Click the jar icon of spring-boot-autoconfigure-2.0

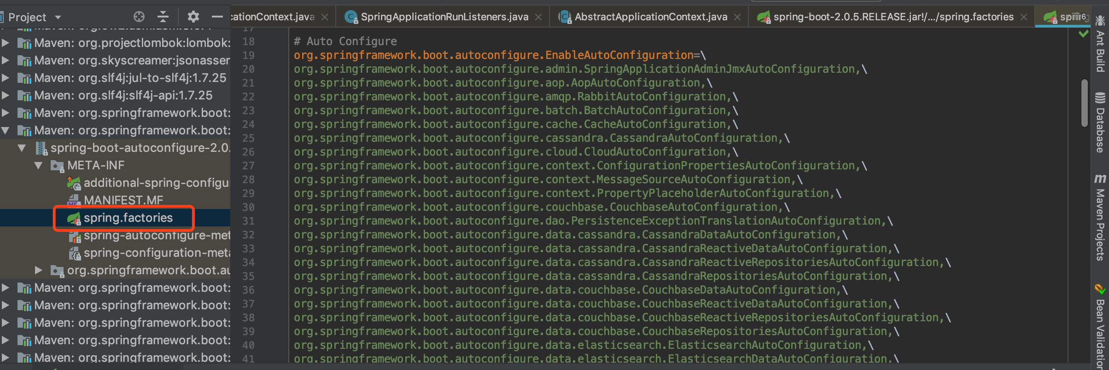click(41, 148)
